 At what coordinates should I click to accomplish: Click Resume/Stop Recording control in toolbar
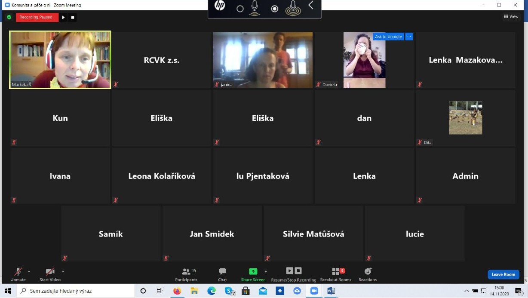[x=294, y=274]
